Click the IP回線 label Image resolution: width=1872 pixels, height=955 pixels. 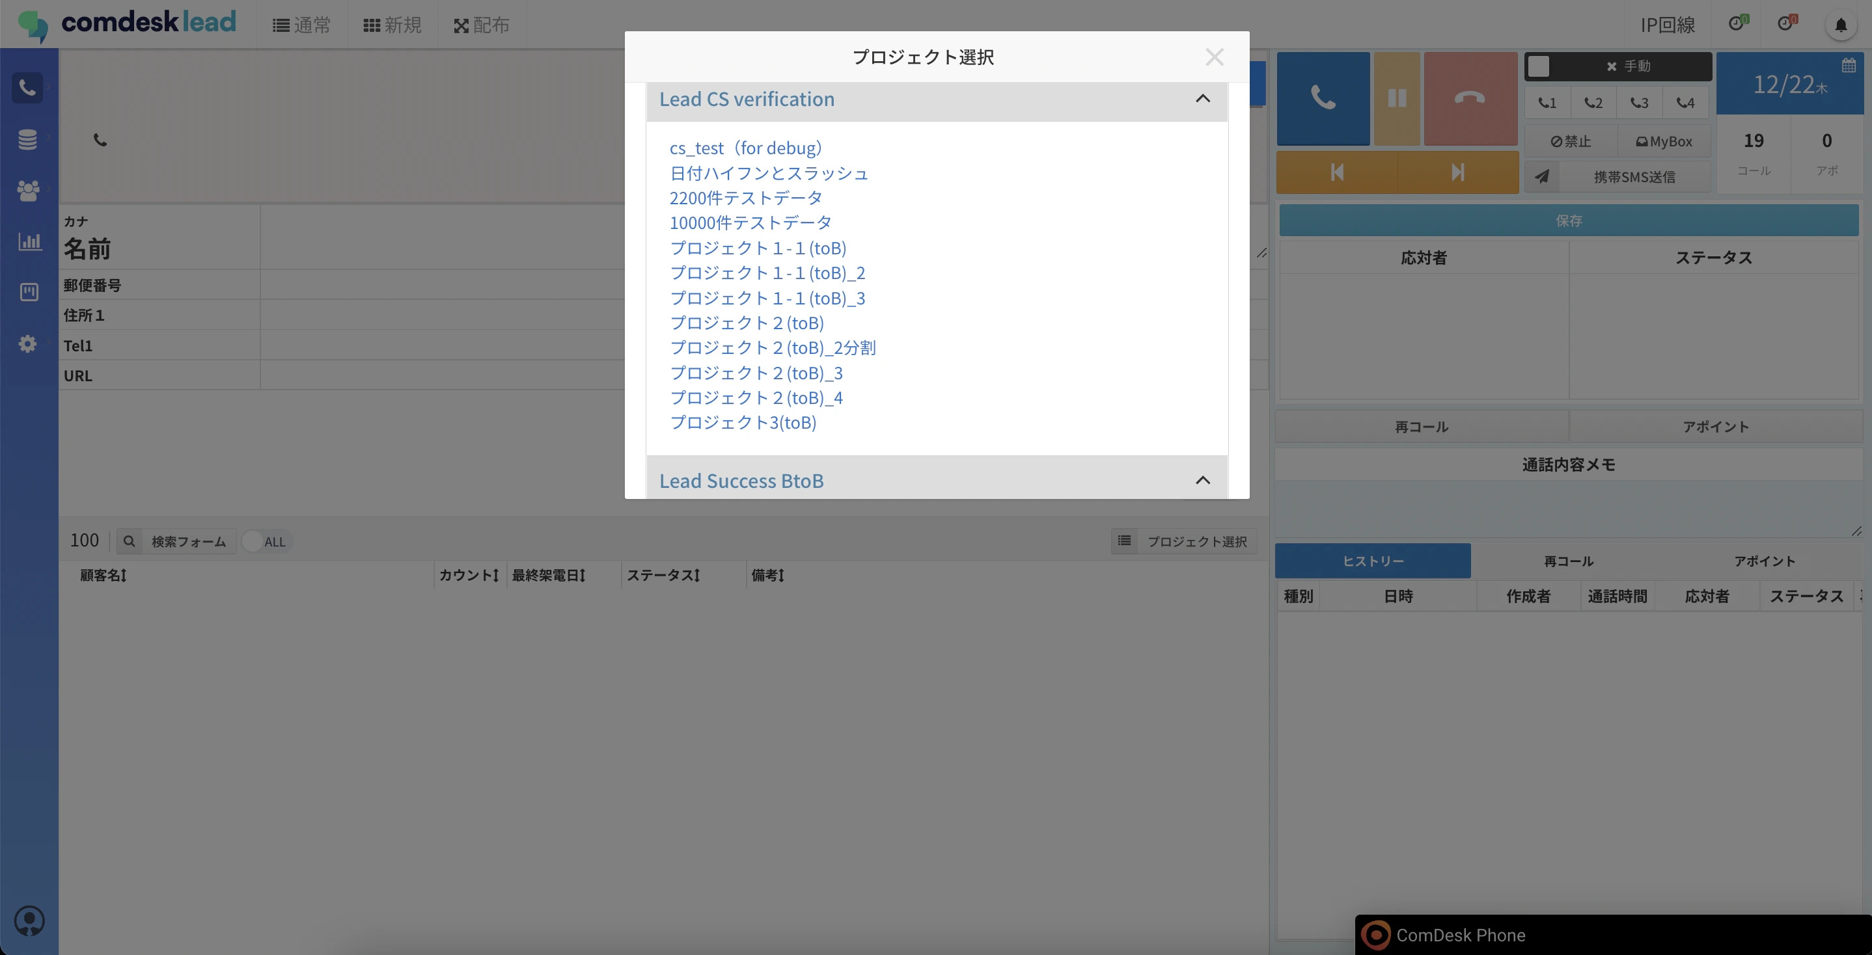click(x=1667, y=25)
